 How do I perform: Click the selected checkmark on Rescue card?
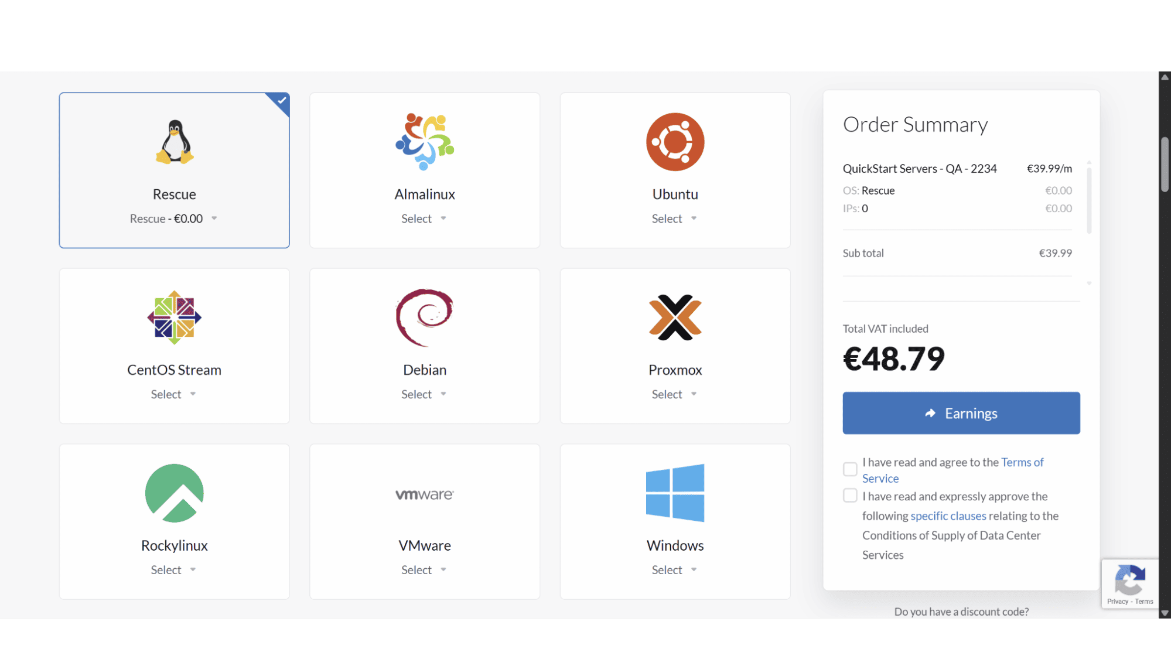click(282, 100)
